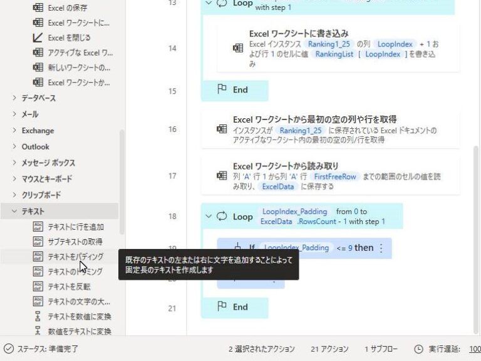Collapse the Loop block at step 13
The height and width of the screenshot is (361, 481).
[209, 3]
